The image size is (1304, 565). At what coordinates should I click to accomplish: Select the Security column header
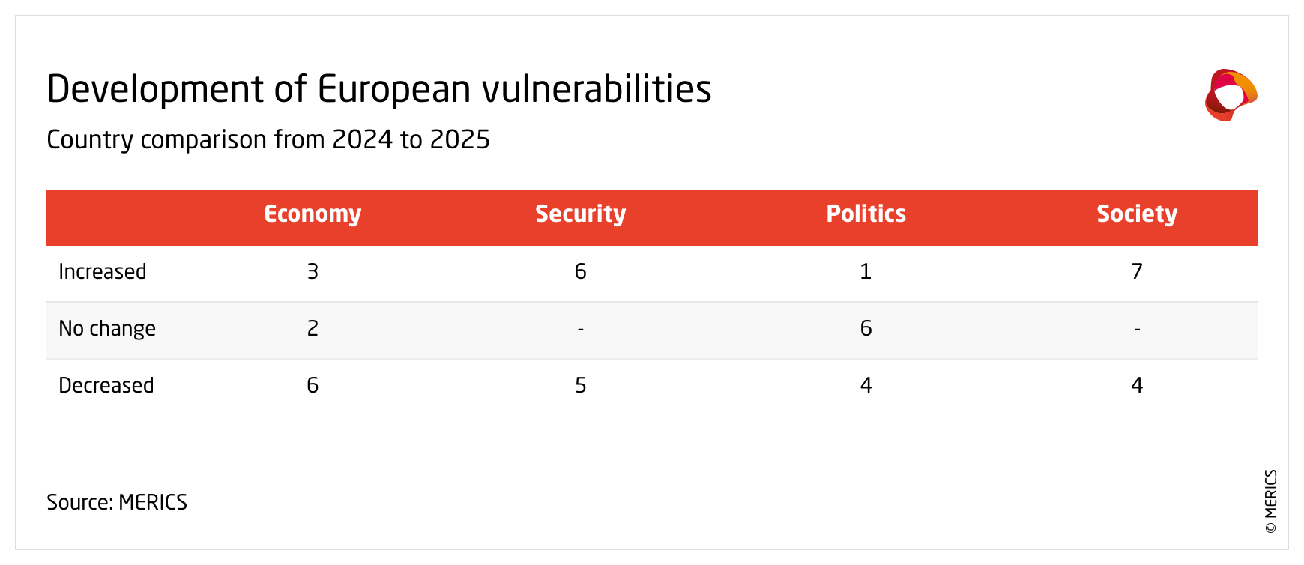coord(580,214)
